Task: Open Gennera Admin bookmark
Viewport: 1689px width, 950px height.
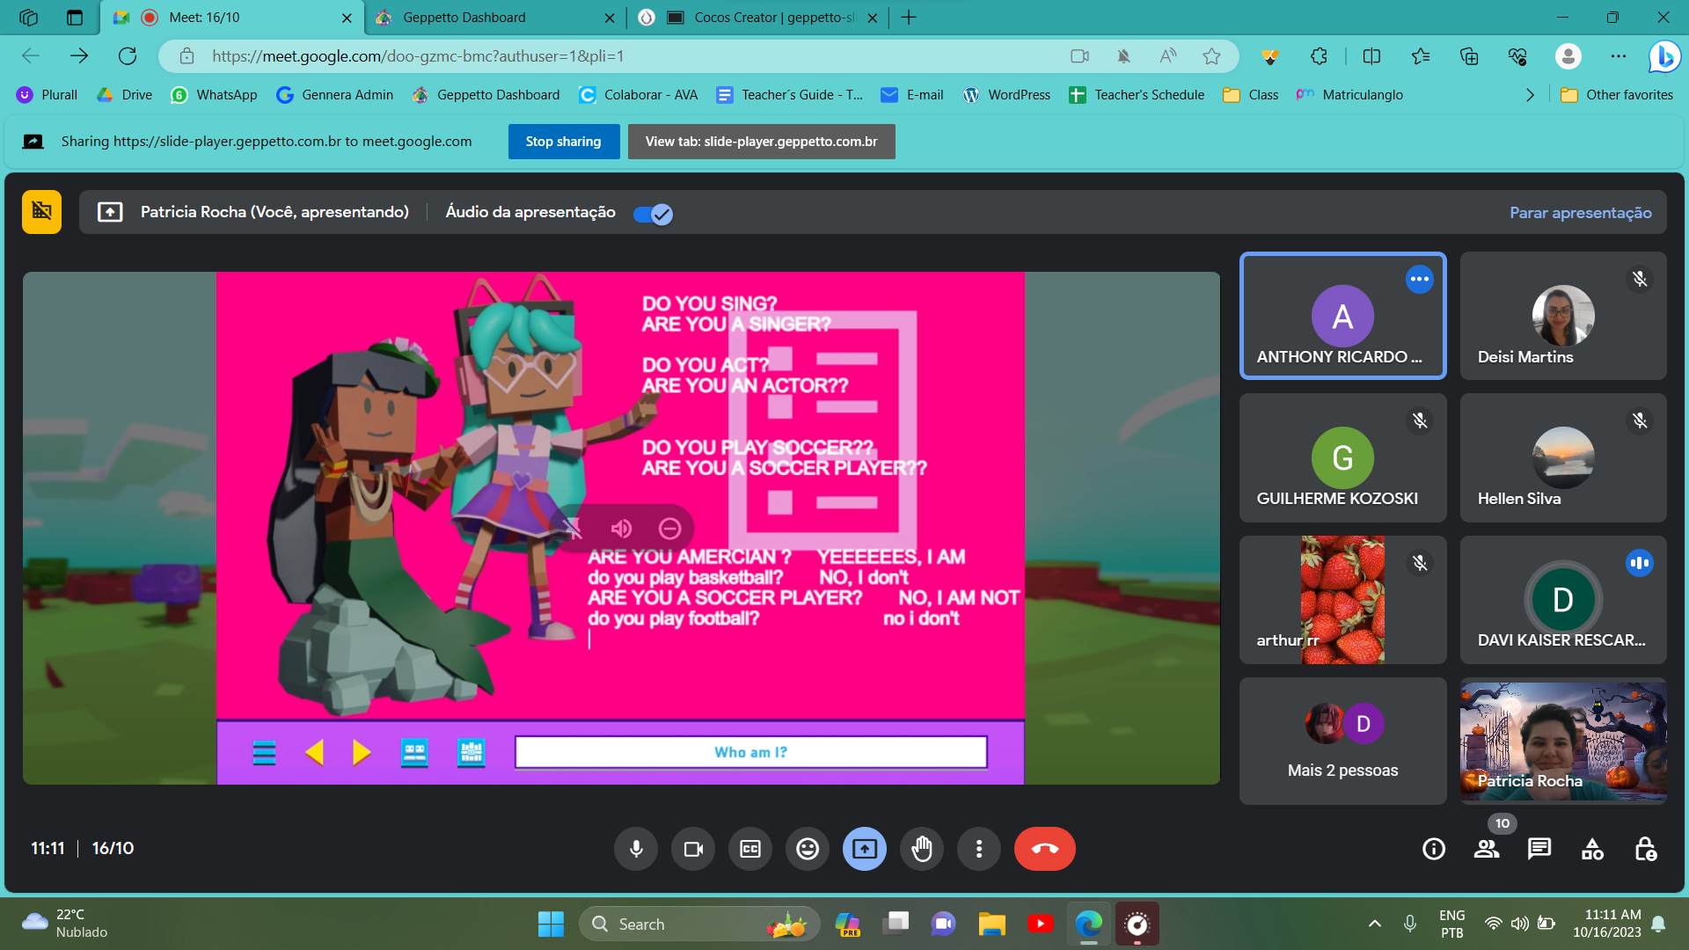Action: [x=334, y=95]
